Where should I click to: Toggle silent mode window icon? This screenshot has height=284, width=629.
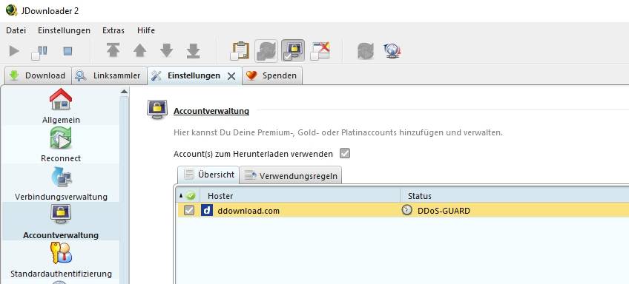320,51
